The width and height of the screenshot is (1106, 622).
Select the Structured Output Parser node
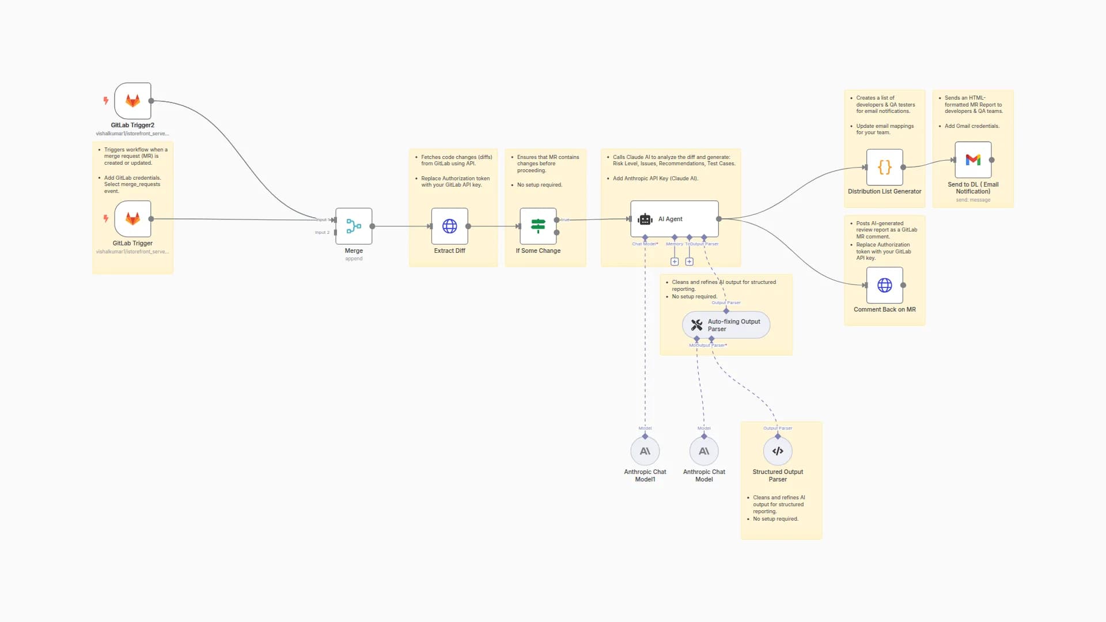click(x=778, y=451)
